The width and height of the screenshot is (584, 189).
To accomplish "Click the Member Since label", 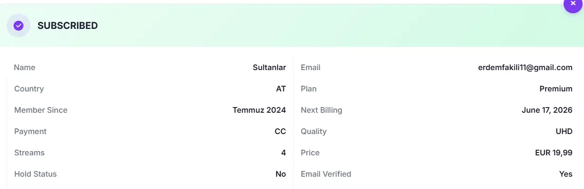I will [x=41, y=110].
